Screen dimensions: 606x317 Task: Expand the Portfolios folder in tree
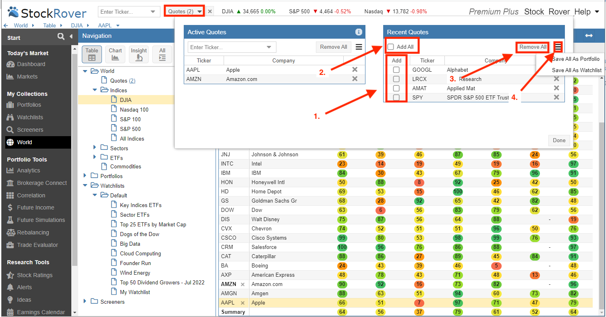pos(85,175)
